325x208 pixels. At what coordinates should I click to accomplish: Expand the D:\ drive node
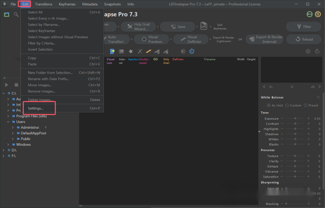click(3, 150)
